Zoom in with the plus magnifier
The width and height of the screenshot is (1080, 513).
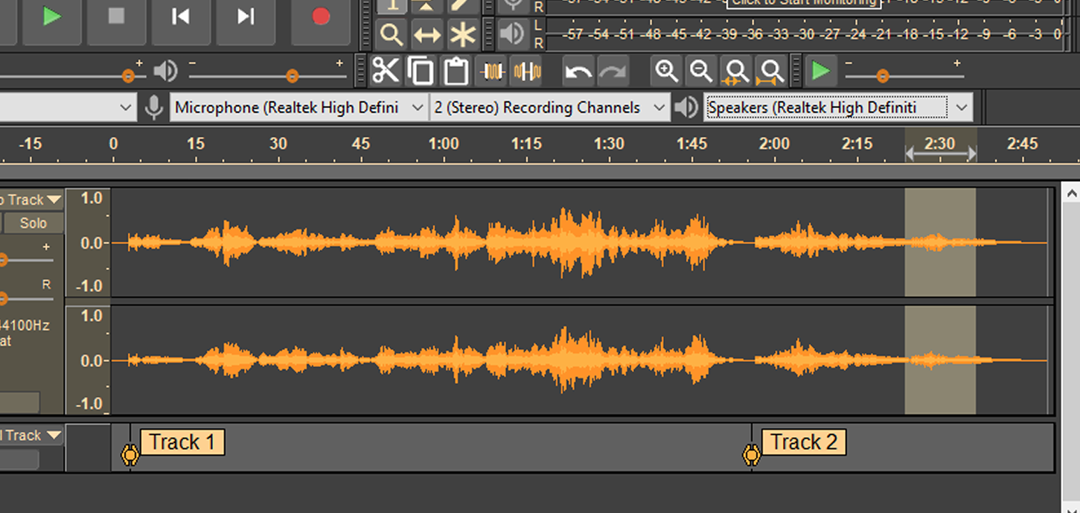pyautogui.click(x=666, y=71)
